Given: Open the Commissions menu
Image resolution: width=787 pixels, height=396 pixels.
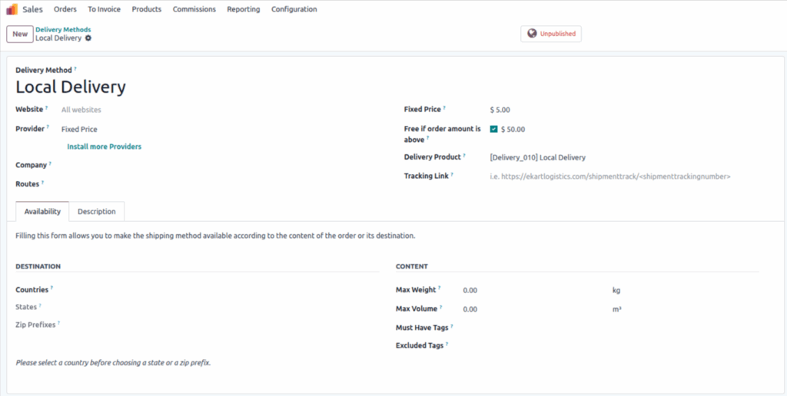Looking at the screenshot, I should (194, 9).
